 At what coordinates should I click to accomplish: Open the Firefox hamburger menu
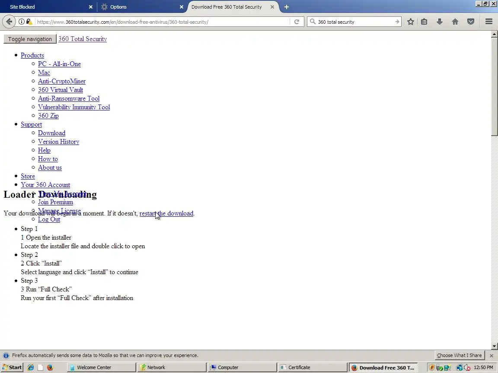489,22
